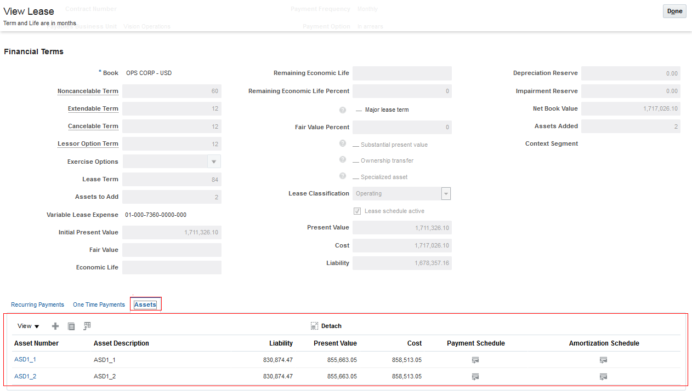Click the duplicate asset icon beside plus
The height and width of the screenshot is (391, 692).
click(x=71, y=326)
